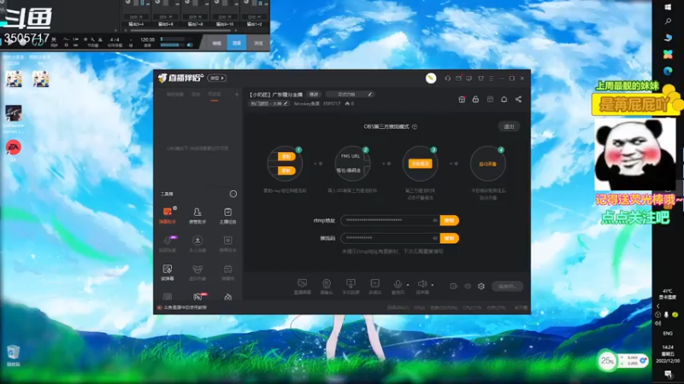Expand microphone options arrow
Viewport: 684px width, 384px height.
tap(408, 285)
